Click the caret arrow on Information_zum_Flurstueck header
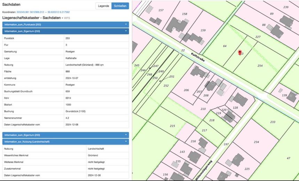Screen dimensions: 299x181 point(126,25)
